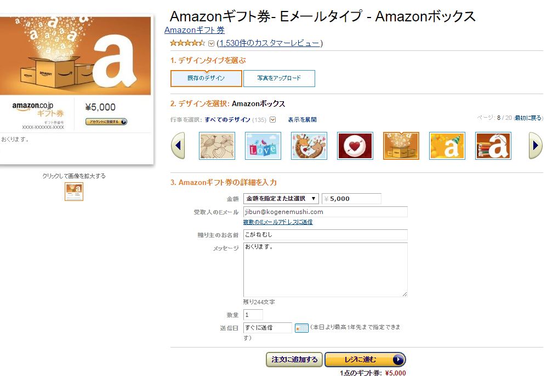
Task: Choose the Love banner design thumbnail
Action: coord(263,146)
